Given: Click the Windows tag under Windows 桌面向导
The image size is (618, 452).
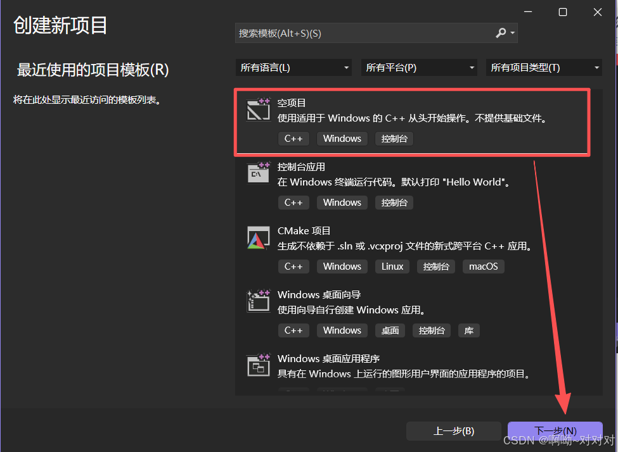Looking at the screenshot, I should click(342, 330).
